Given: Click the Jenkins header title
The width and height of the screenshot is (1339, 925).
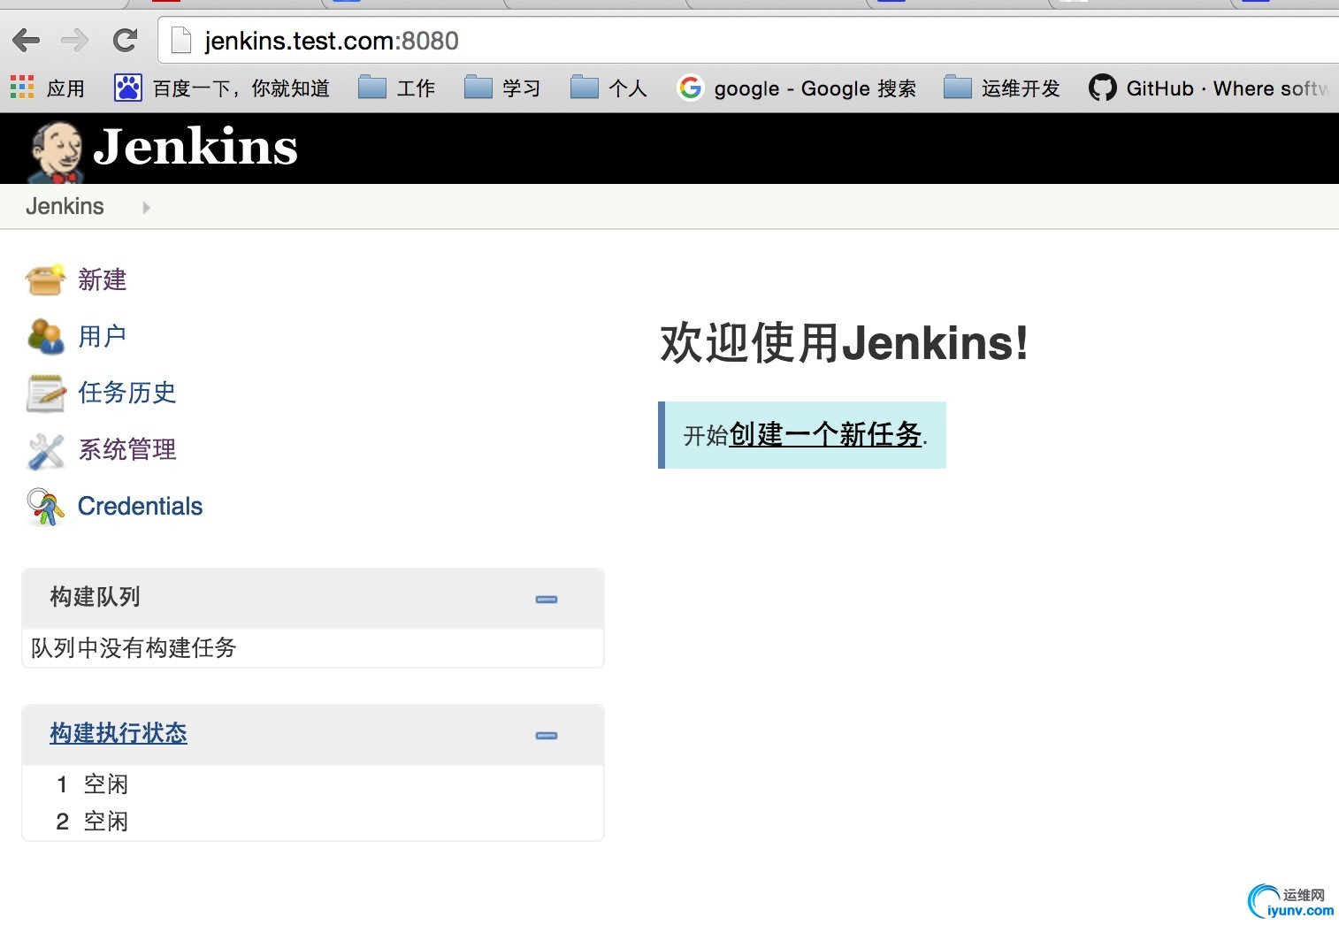Looking at the screenshot, I should [x=195, y=147].
